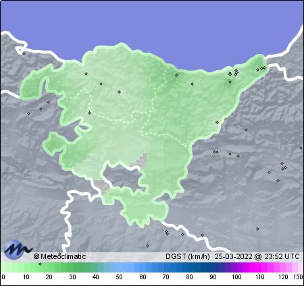Select the lone station marker in the southeast corner area
304x286 pixels.
pos(257,229)
